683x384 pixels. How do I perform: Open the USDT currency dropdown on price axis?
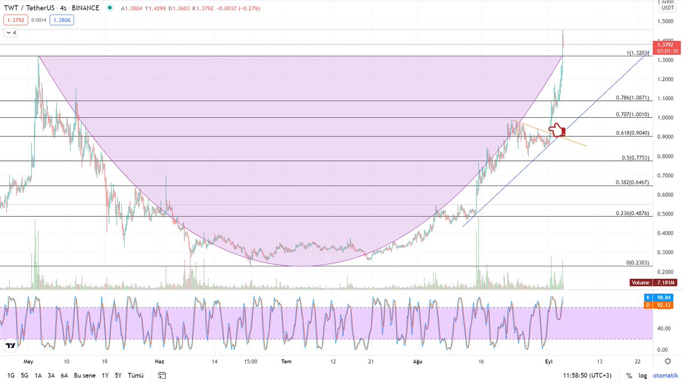[667, 8]
